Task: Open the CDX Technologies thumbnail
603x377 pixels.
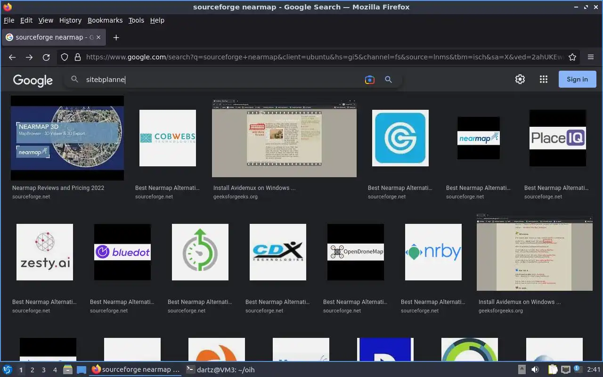Action: pyautogui.click(x=278, y=252)
